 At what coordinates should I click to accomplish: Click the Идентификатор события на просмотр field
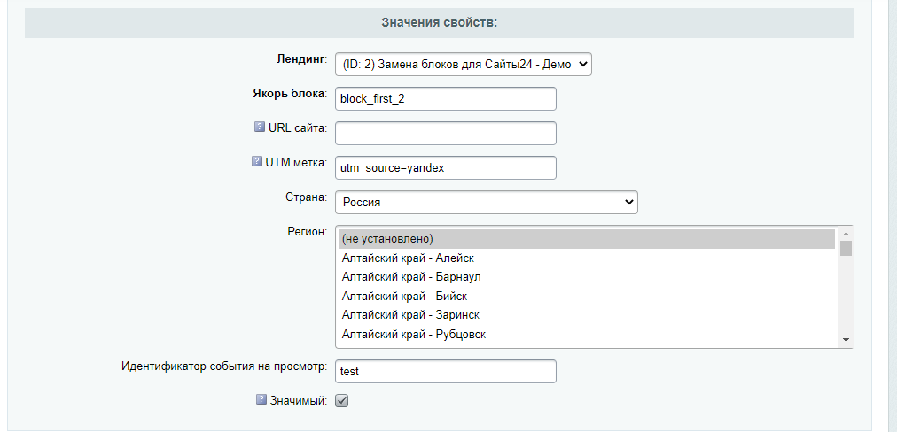tap(445, 371)
